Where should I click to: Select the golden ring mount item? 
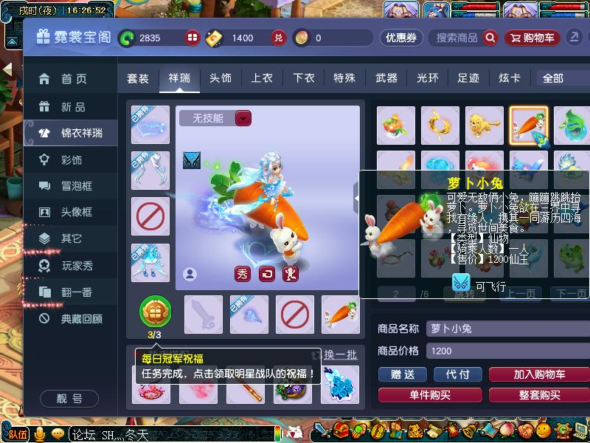tap(440, 126)
